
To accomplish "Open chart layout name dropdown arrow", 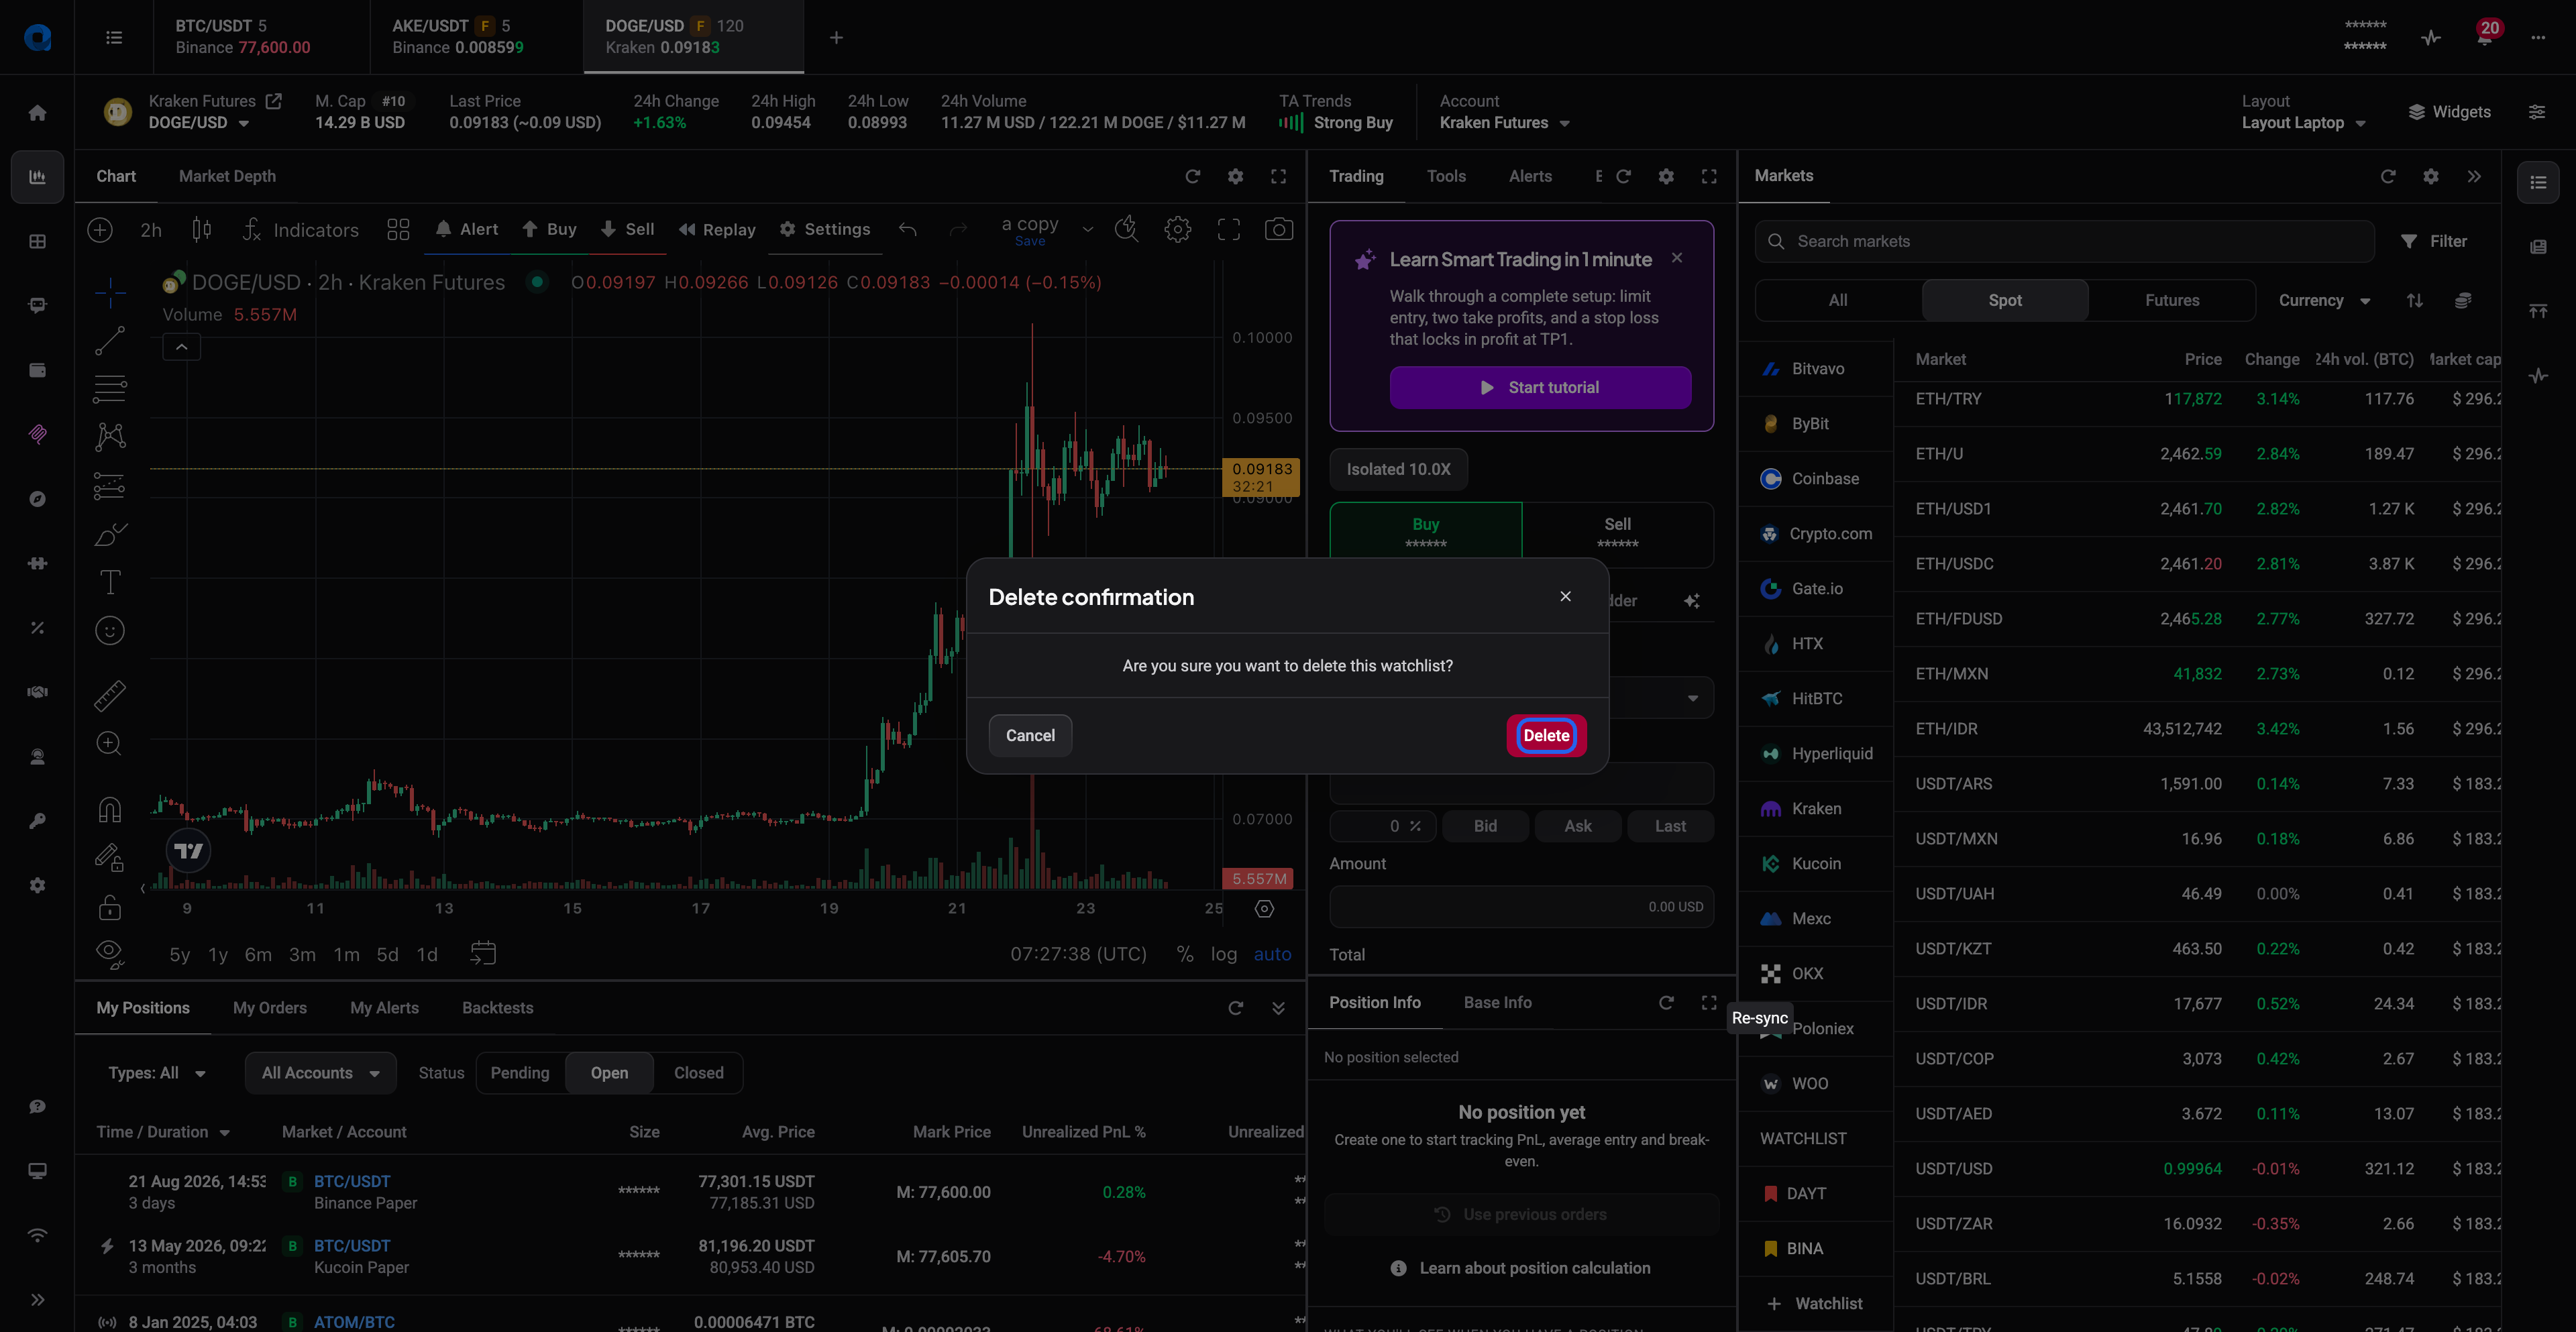I will (x=1088, y=229).
